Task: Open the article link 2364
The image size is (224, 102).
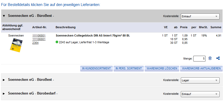Action: coord(35,43)
